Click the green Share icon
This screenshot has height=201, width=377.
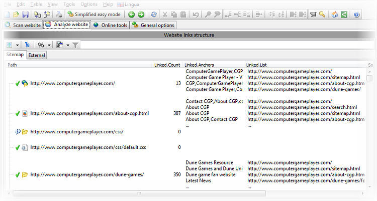tap(344, 15)
